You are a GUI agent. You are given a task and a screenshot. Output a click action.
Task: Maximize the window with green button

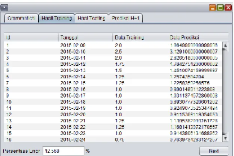220,7
